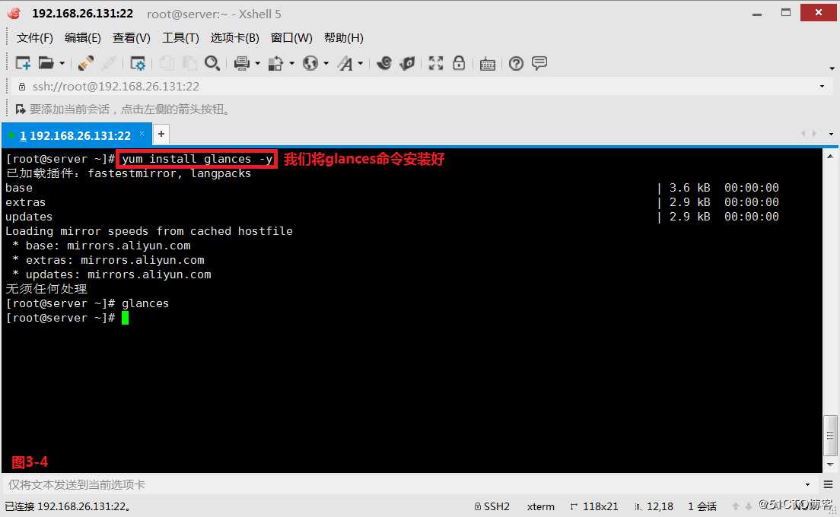Click the Find magnifier icon
840x517 pixels.
[212, 63]
